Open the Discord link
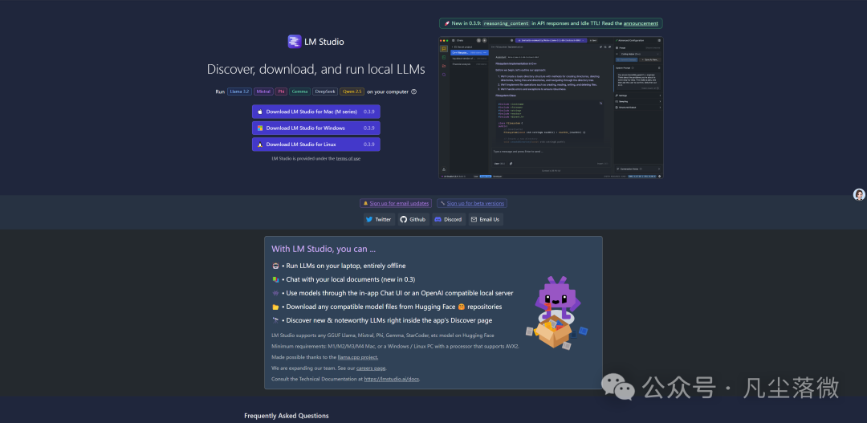867x423 pixels. 449,219
